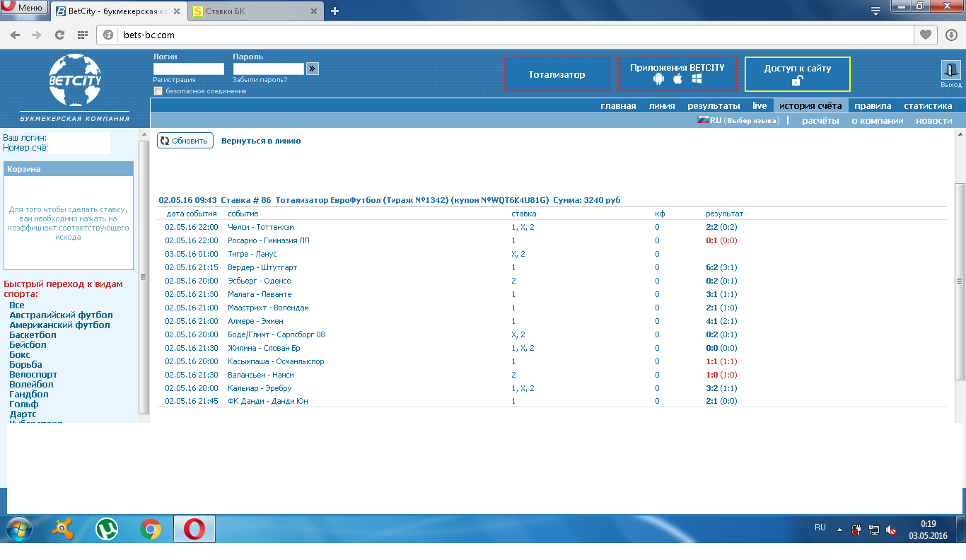Select Велоспорт in the sports list
Image resolution: width=966 pixels, height=560 pixels.
click(x=33, y=374)
